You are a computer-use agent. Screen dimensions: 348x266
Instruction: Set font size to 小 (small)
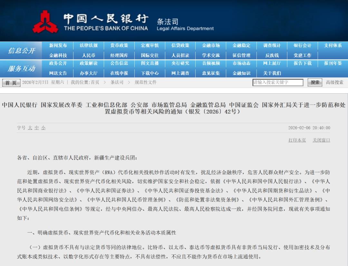[43, 128]
